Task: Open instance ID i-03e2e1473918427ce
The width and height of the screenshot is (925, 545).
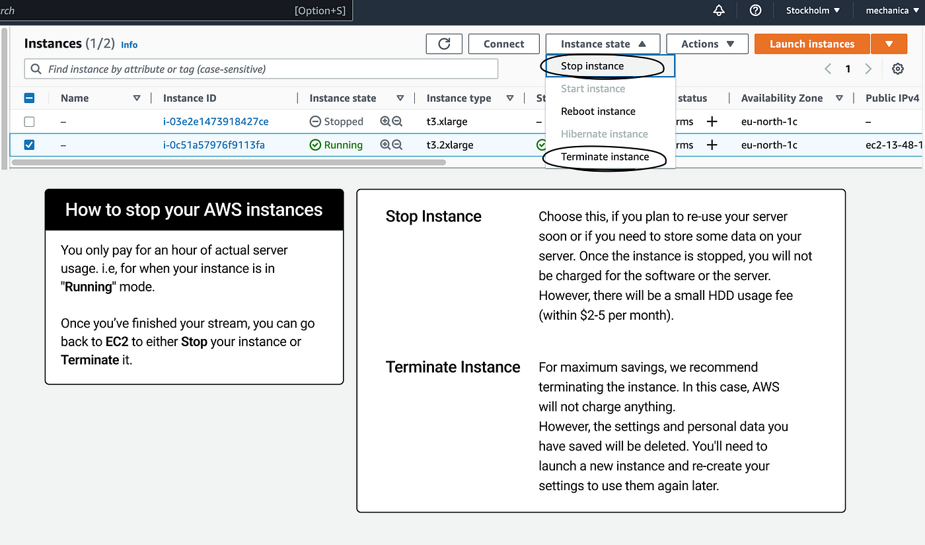Action: [216, 122]
